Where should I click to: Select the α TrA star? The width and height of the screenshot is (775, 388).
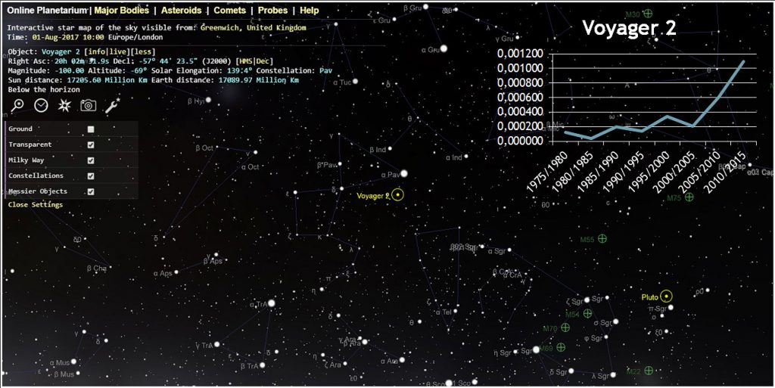click(x=272, y=303)
